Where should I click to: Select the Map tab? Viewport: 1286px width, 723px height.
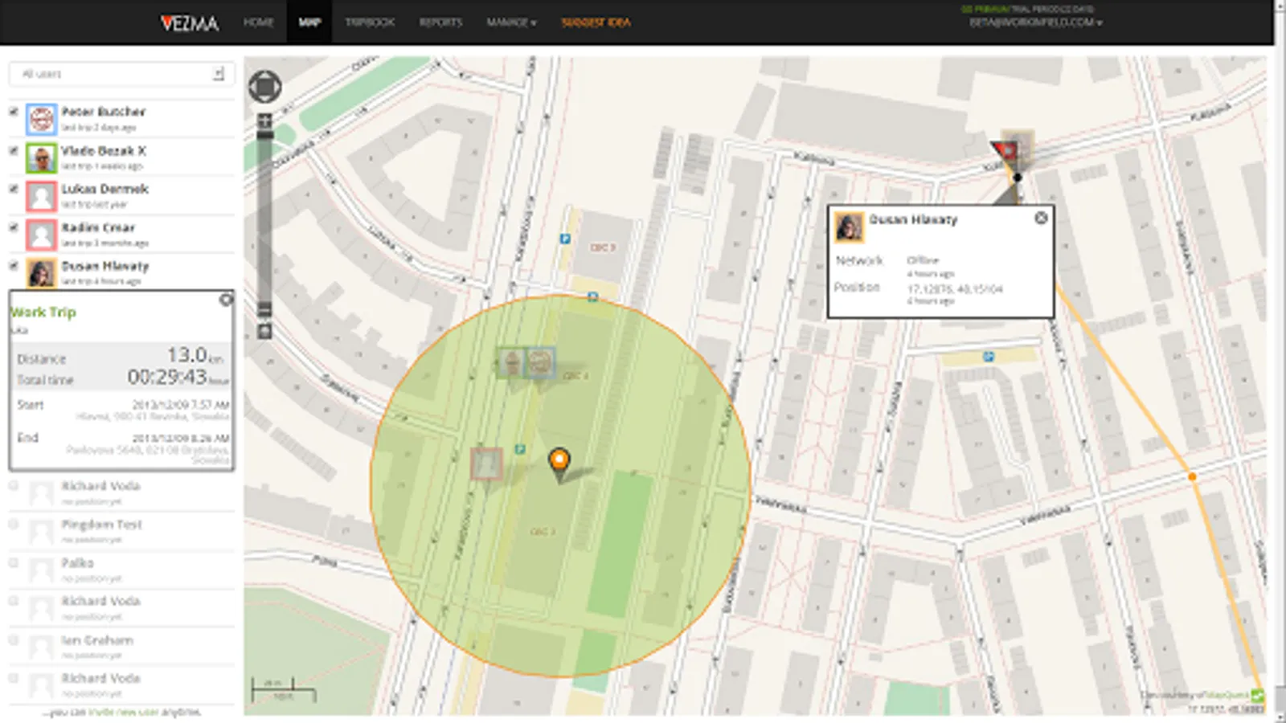(x=309, y=22)
